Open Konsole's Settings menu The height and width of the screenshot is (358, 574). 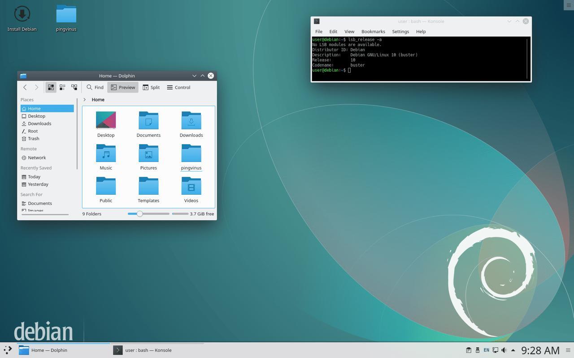pos(400,31)
